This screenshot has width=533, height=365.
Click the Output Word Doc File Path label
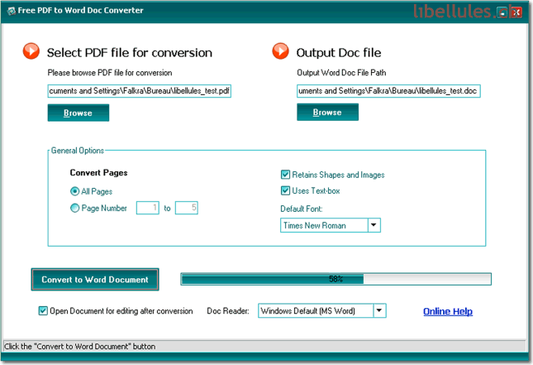[341, 73]
